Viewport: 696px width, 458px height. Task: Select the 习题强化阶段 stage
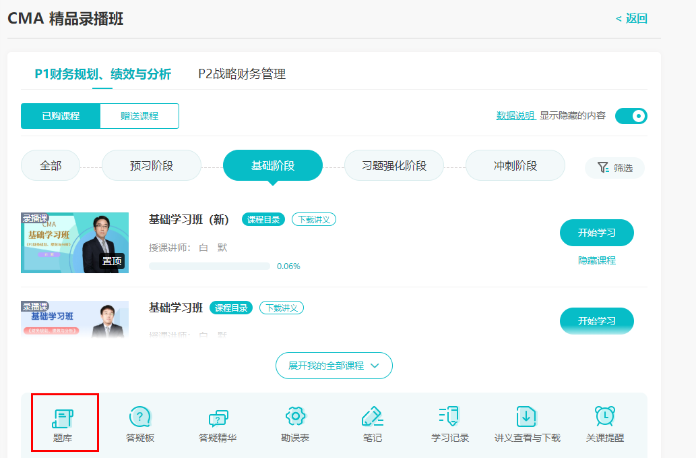click(394, 166)
